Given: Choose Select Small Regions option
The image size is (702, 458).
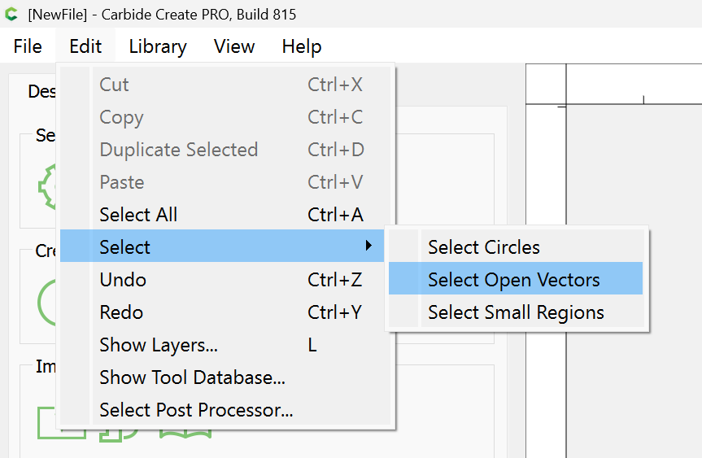Looking at the screenshot, I should coord(516,311).
